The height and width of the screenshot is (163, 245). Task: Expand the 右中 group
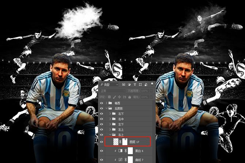pyautogui.click(x=110, y=119)
